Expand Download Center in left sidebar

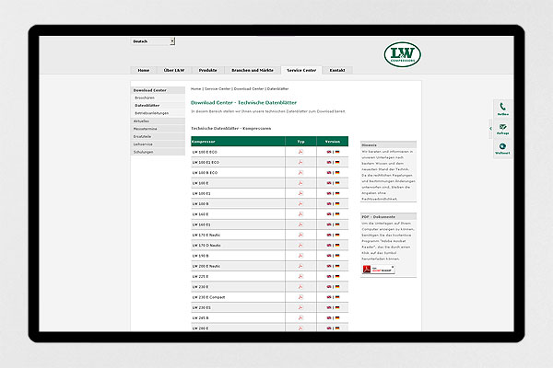point(149,90)
